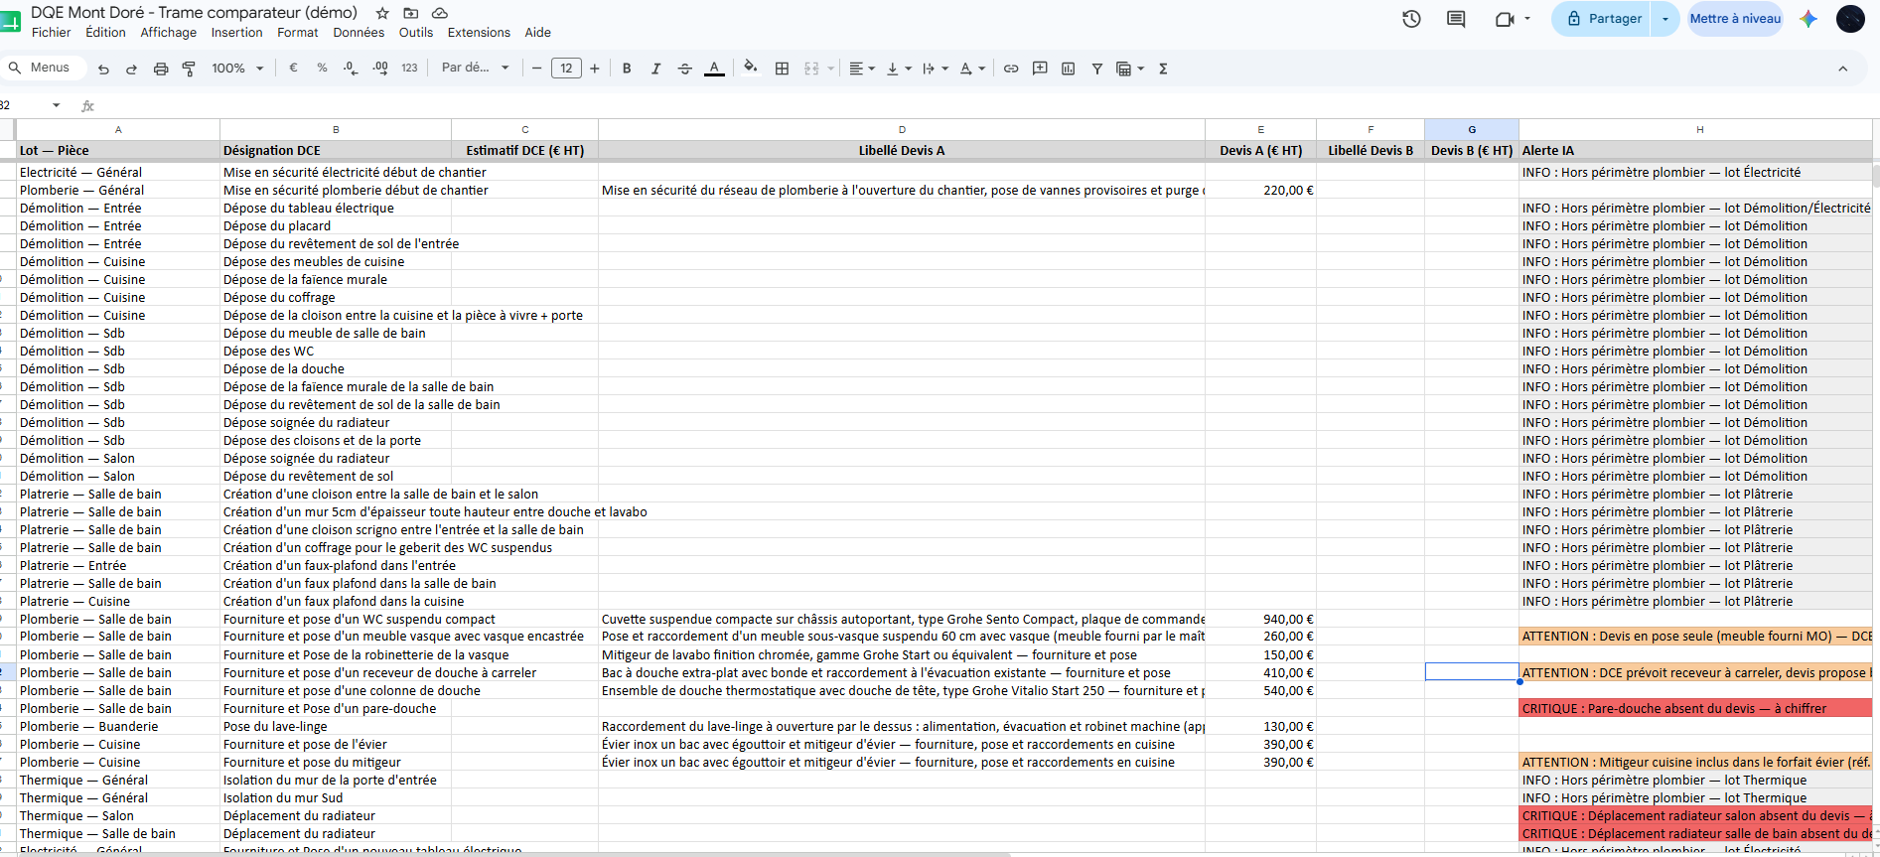Toggle strikethrough formatting
1880x857 pixels.
684,69
